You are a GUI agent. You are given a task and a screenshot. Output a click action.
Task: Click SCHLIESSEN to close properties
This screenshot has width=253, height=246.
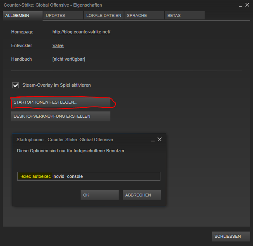click(x=231, y=237)
